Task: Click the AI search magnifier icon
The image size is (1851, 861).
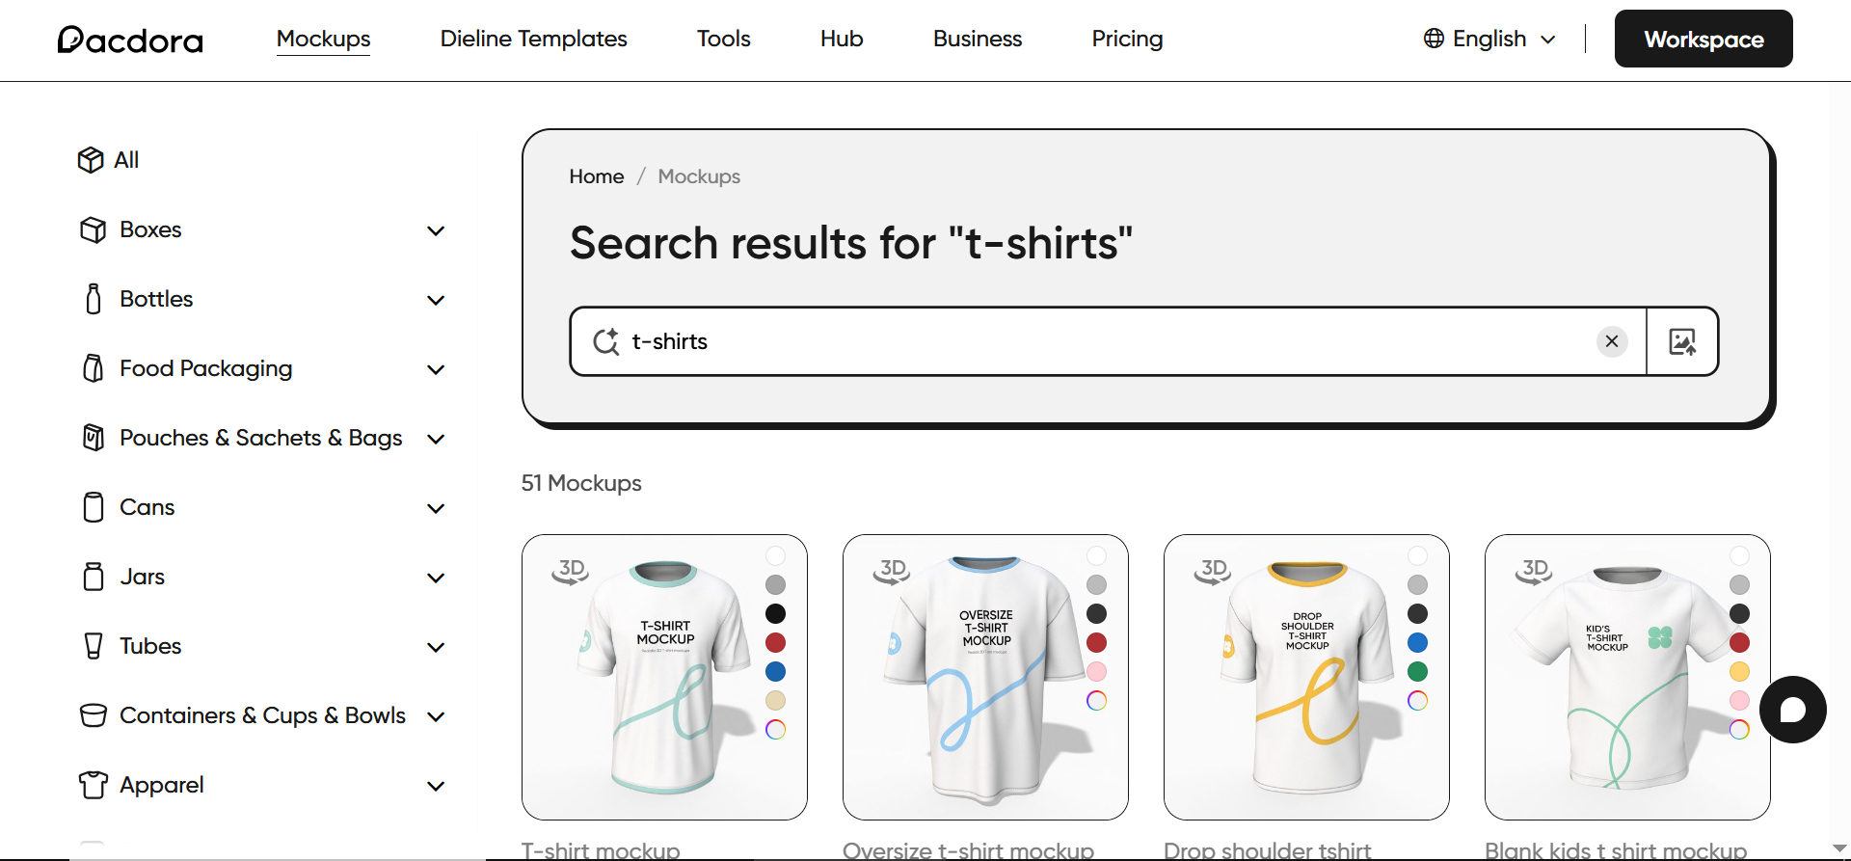Action: coord(606,341)
